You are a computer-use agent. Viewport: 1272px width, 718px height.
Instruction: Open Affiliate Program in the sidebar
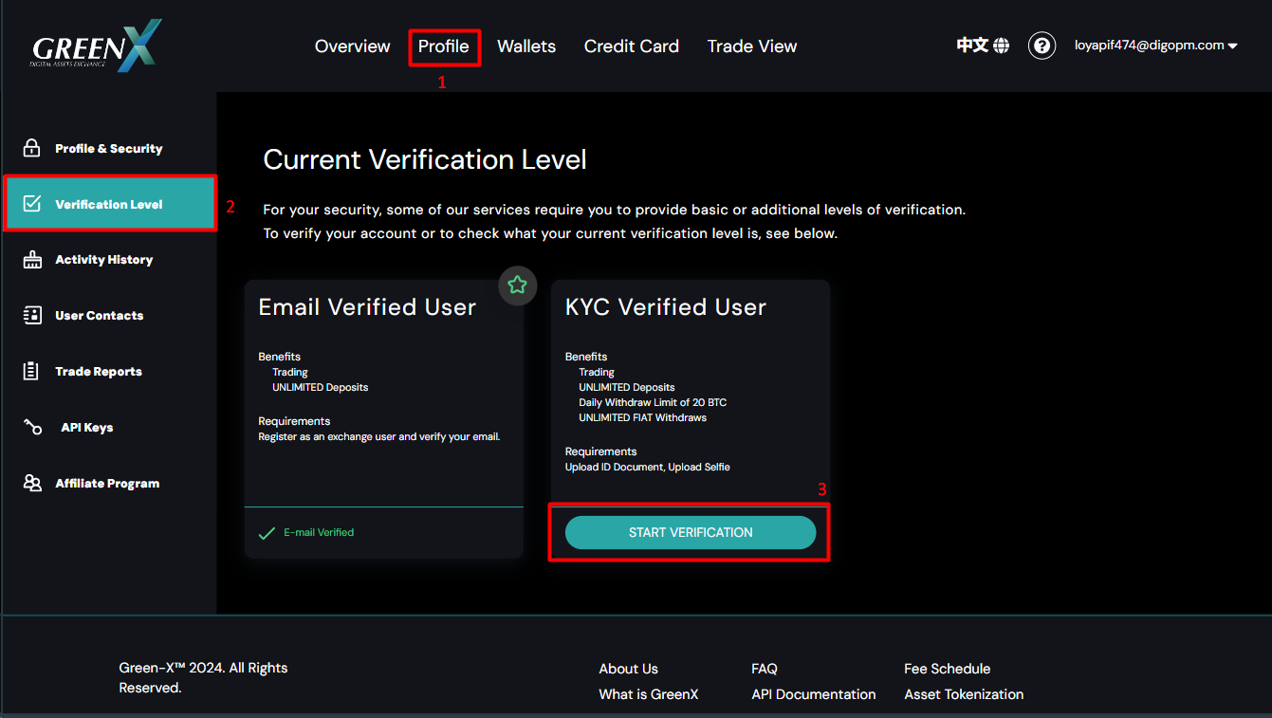pyautogui.click(x=109, y=484)
